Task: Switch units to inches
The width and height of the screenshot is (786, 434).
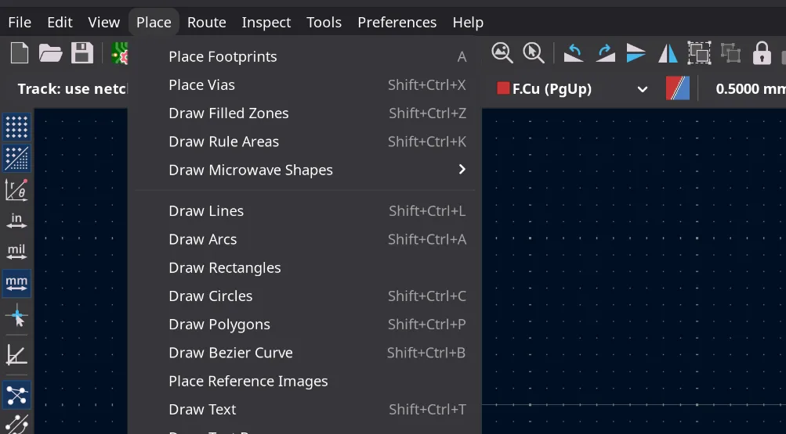Action: click(x=16, y=221)
